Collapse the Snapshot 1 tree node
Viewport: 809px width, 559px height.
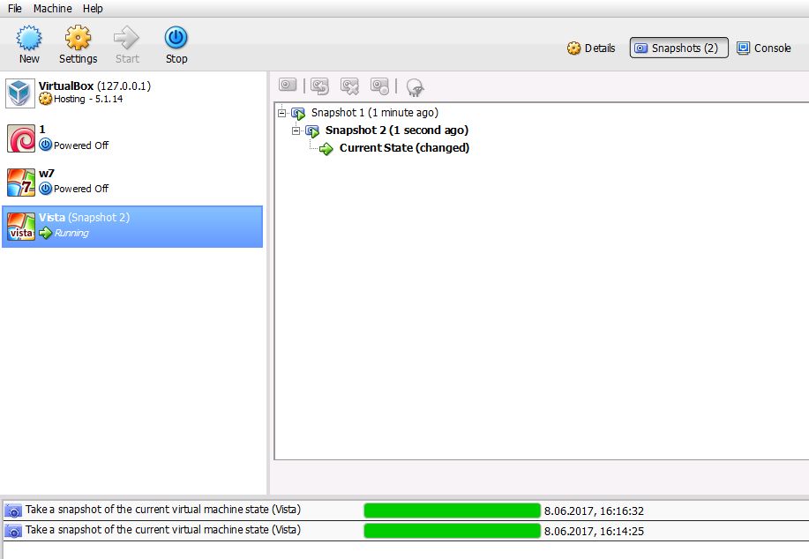281,113
